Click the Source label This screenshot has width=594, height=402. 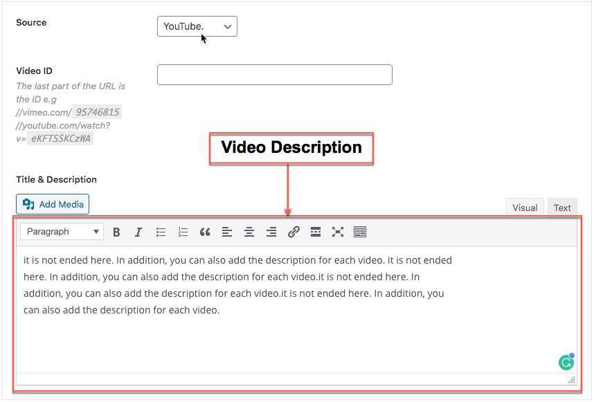(31, 22)
